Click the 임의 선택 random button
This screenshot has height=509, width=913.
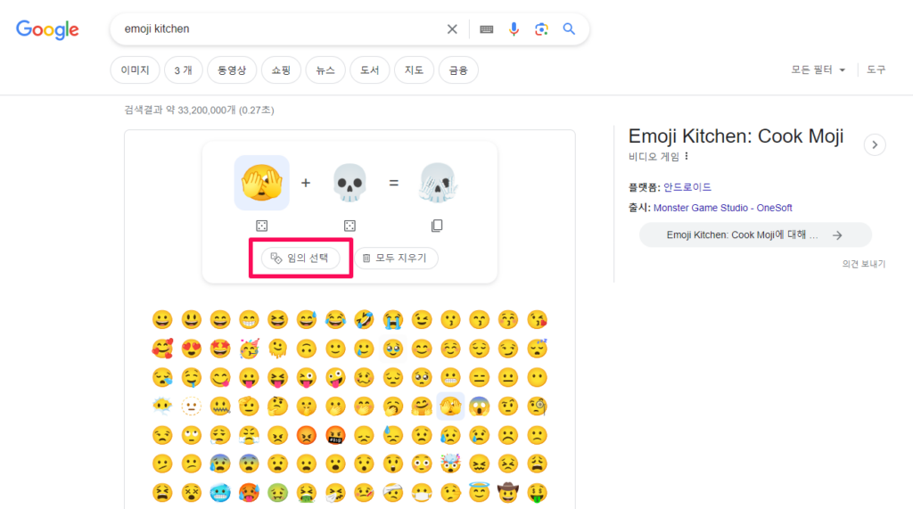pyautogui.click(x=300, y=258)
